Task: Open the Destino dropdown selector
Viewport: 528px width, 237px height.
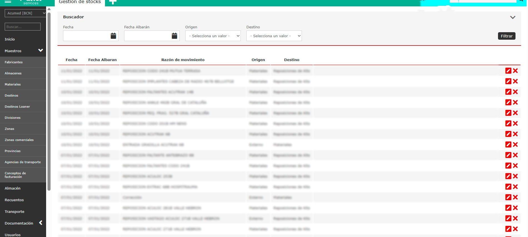Action: point(274,36)
